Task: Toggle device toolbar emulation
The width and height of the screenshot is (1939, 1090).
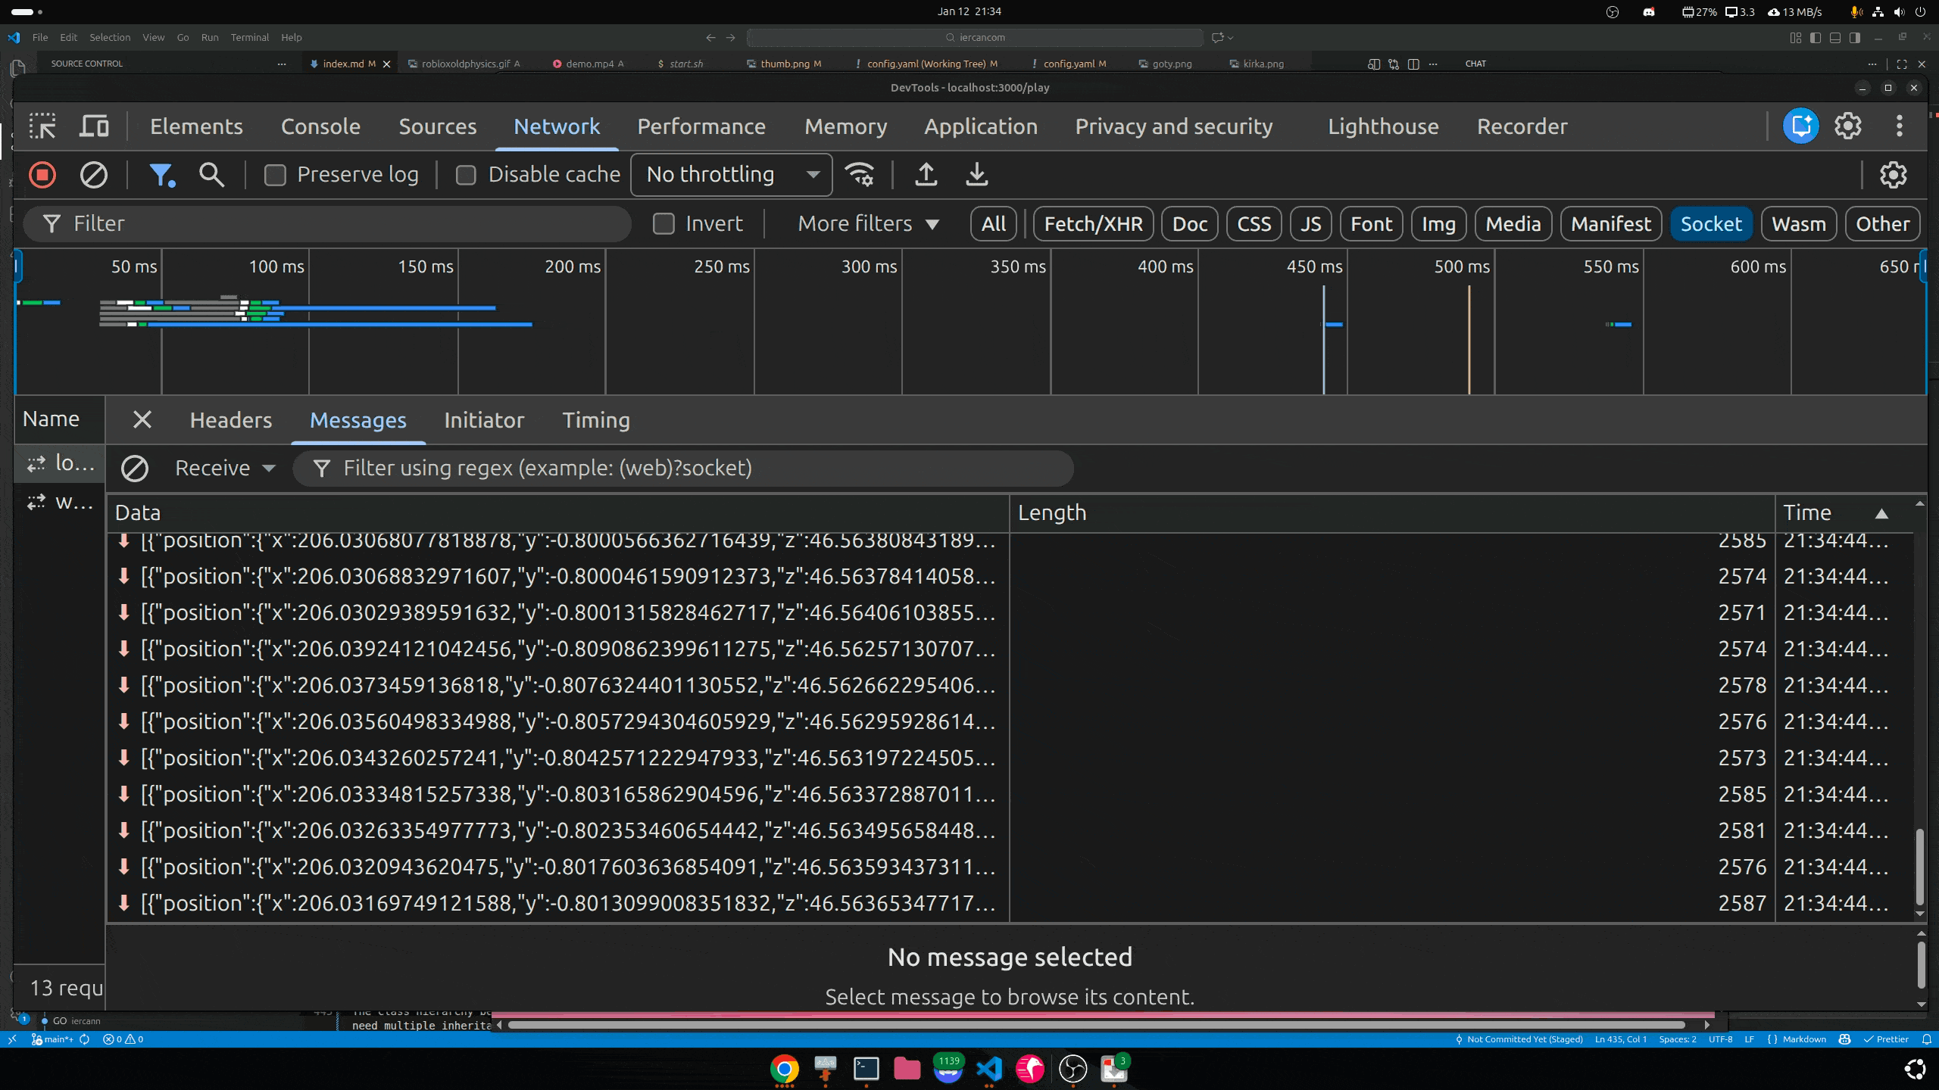Action: (x=94, y=126)
